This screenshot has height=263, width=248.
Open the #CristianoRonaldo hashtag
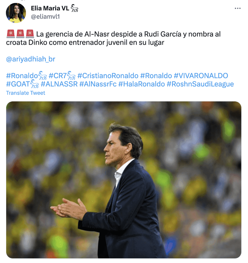click(108, 76)
